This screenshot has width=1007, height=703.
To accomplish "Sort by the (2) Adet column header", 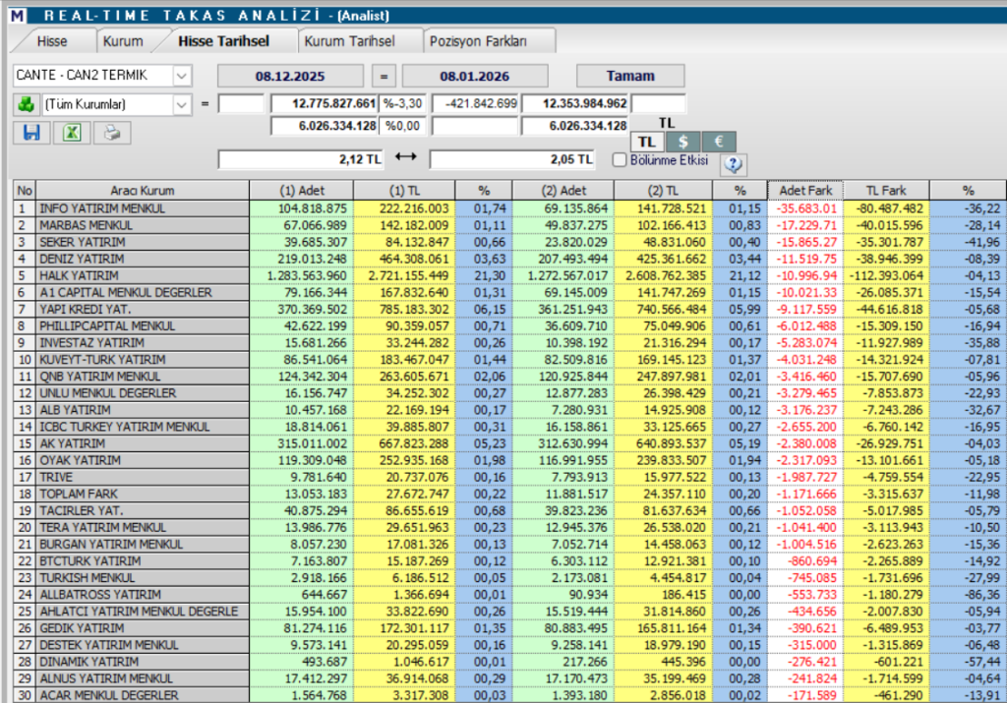I will point(563,191).
